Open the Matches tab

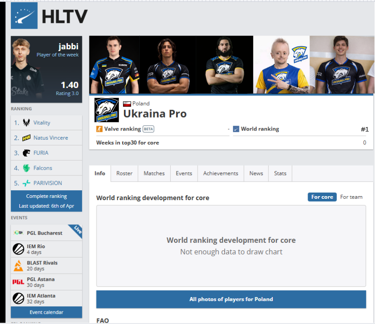[154, 174]
